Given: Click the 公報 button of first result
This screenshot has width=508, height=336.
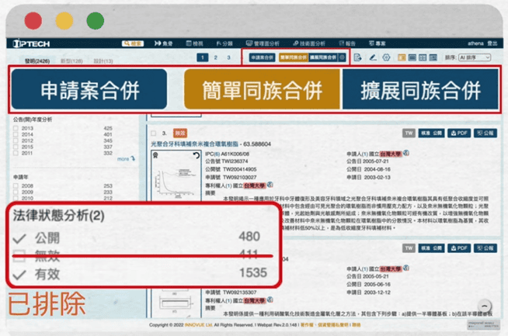Looking at the screenshot, I should tap(485, 133).
